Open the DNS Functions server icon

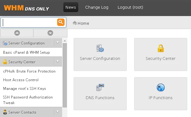pos(100,87)
